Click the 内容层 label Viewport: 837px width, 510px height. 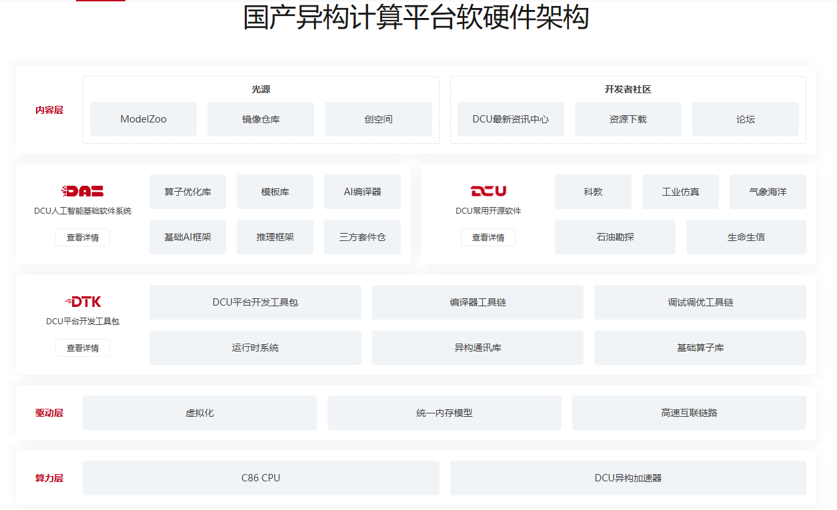(49, 110)
